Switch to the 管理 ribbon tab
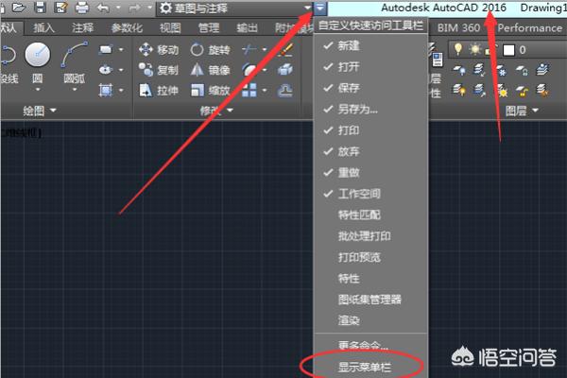This screenshot has height=378, width=567. point(209,27)
